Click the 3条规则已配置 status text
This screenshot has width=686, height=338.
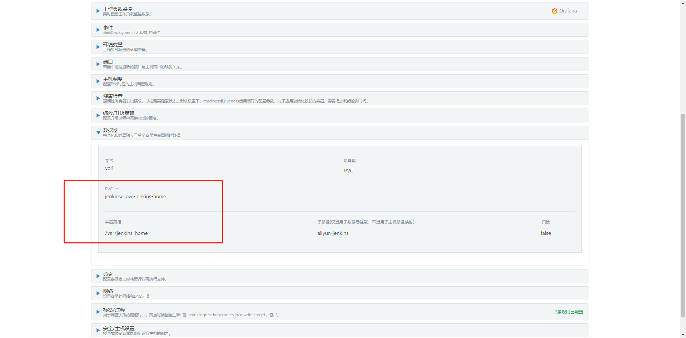coord(569,312)
